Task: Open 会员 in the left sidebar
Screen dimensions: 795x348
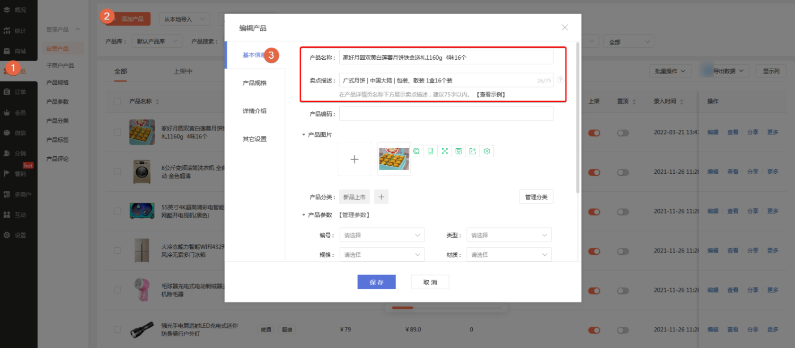Action: pos(15,113)
